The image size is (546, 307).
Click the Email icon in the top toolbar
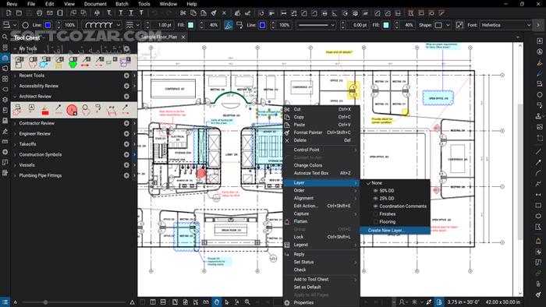coord(50,13)
